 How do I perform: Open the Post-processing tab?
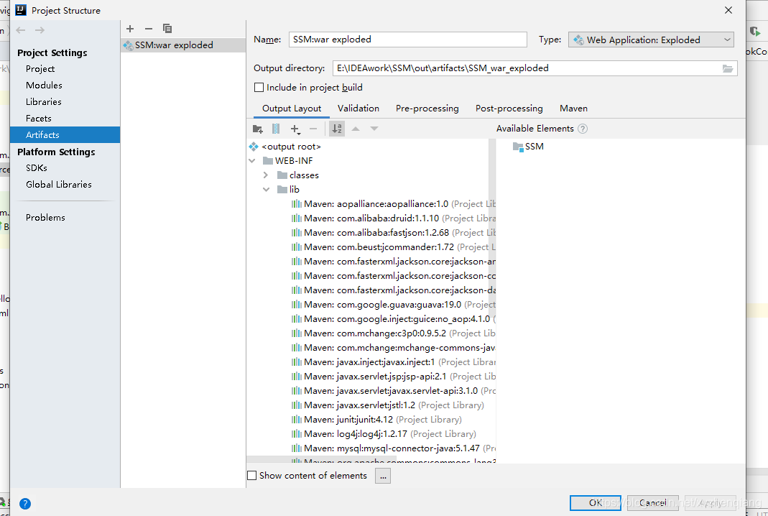click(509, 109)
